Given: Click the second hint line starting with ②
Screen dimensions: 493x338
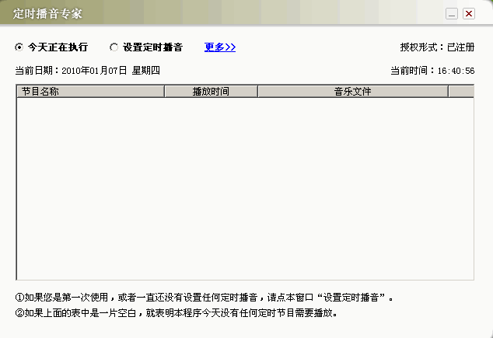Looking at the screenshot, I should tap(177, 313).
